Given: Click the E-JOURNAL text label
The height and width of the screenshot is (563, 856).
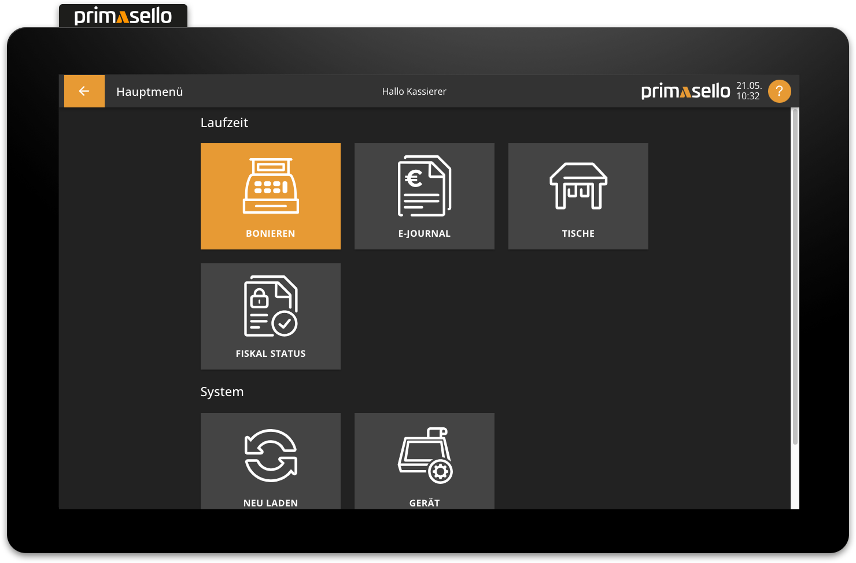Looking at the screenshot, I should (x=424, y=233).
